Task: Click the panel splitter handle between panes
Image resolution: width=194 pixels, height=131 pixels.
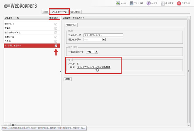Action: 61,71
